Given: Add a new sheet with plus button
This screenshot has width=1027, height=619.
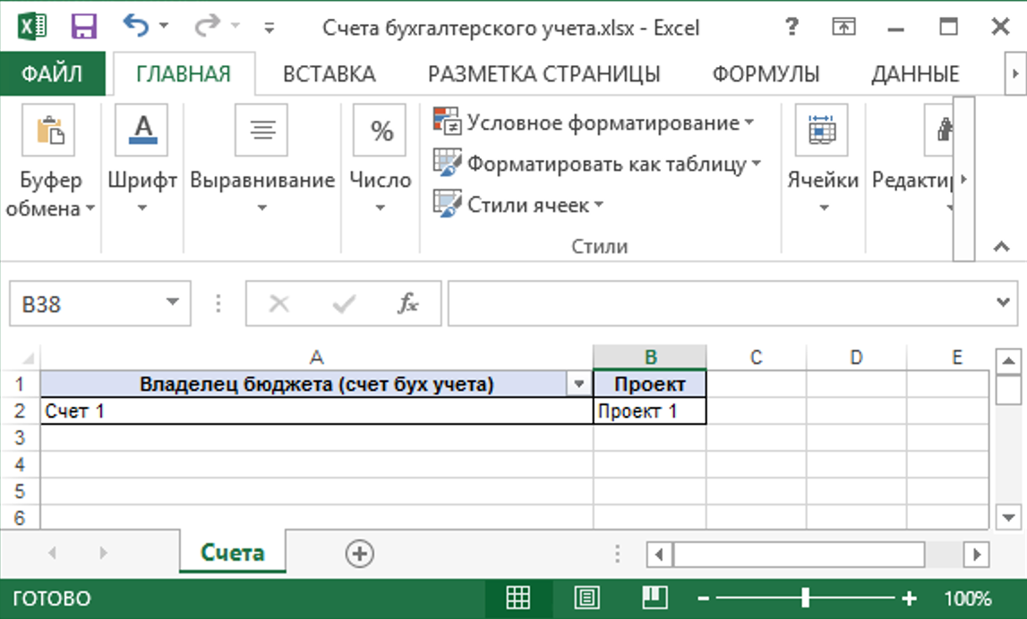Looking at the screenshot, I should (x=359, y=554).
